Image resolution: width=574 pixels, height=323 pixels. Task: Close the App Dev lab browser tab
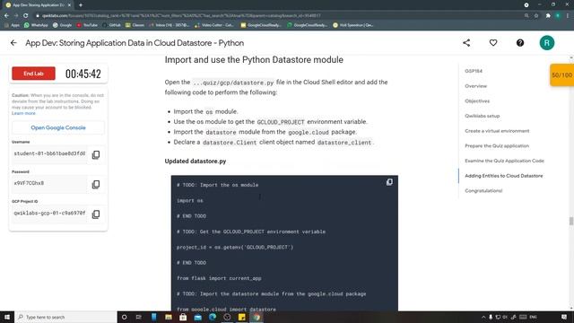point(69,5)
